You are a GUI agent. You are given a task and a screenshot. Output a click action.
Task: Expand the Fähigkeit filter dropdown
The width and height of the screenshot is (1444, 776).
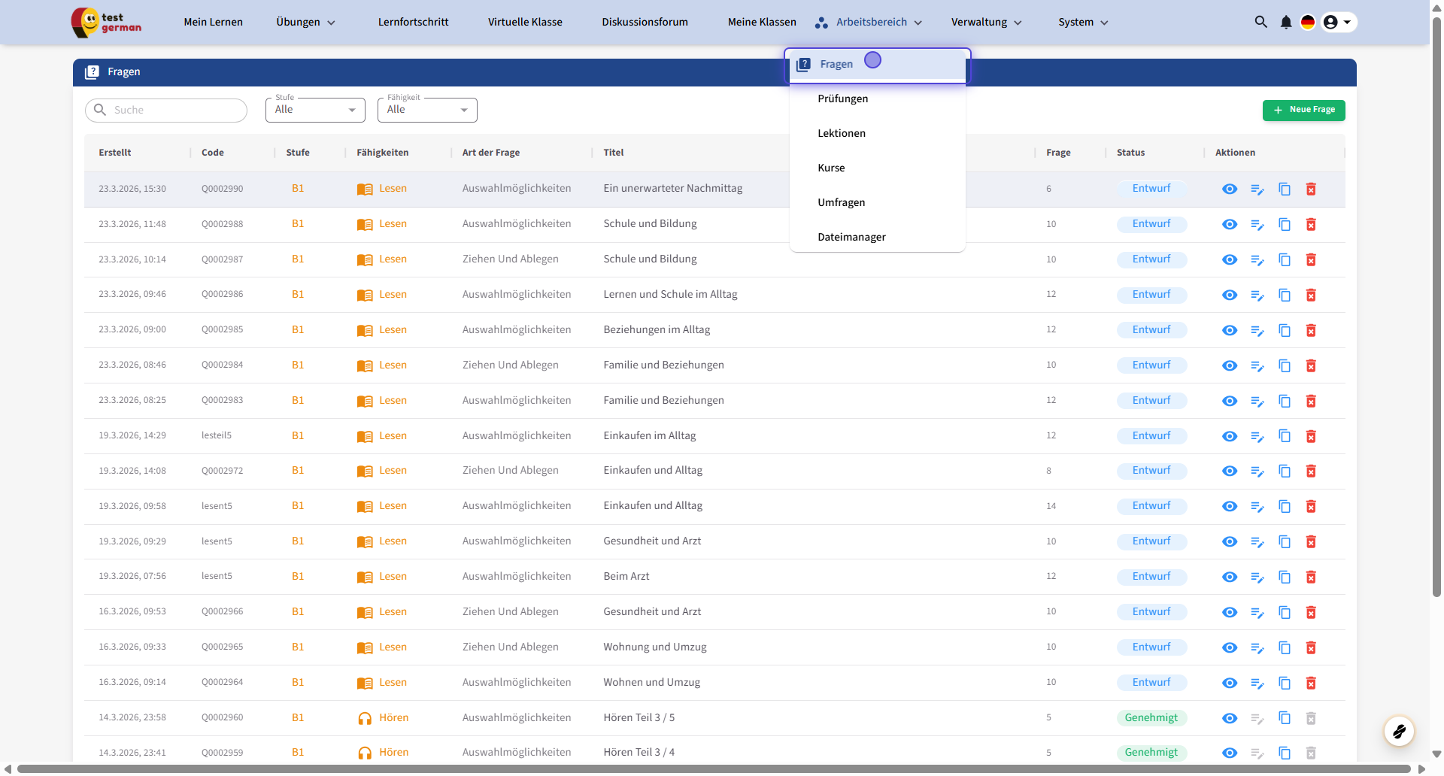pyautogui.click(x=427, y=110)
